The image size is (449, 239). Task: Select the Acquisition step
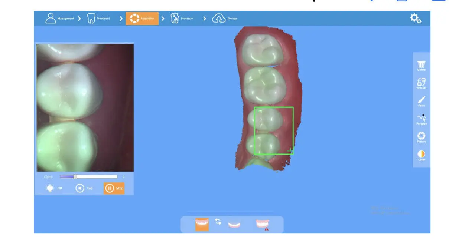tap(142, 19)
